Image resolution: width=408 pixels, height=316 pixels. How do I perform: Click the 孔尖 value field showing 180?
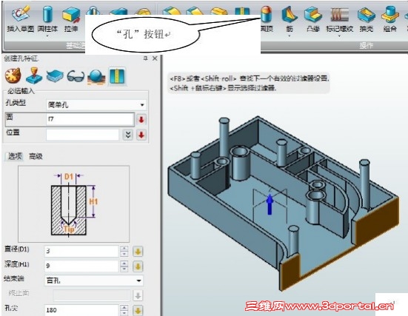[81, 310]
